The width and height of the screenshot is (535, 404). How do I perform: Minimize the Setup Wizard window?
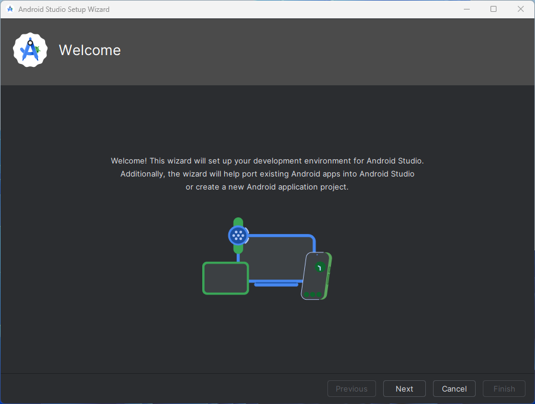(x=466, y=9)
